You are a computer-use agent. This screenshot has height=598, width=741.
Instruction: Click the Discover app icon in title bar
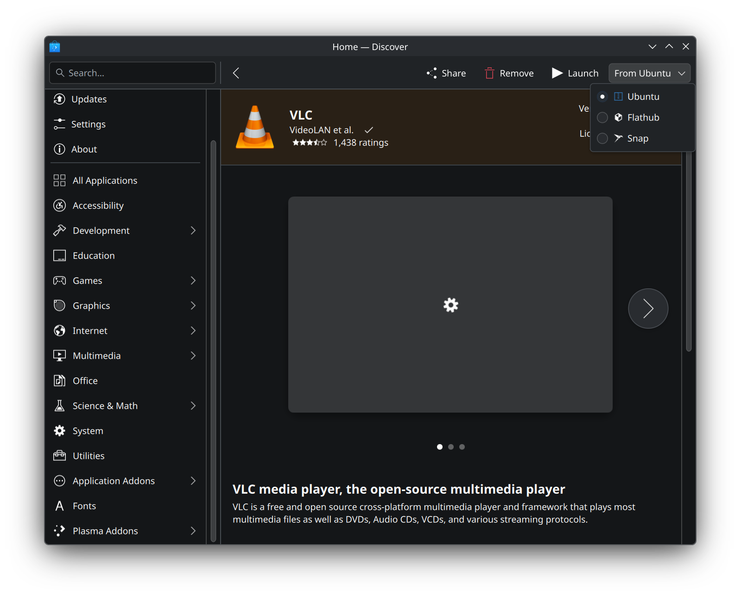(x=55, y=46)
